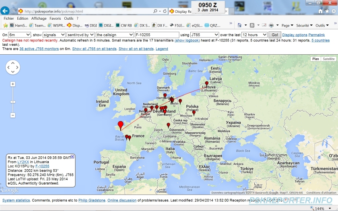The image size is (338, 211).
Task: Open the 6m band dropdown
Action: coord(19,35)
